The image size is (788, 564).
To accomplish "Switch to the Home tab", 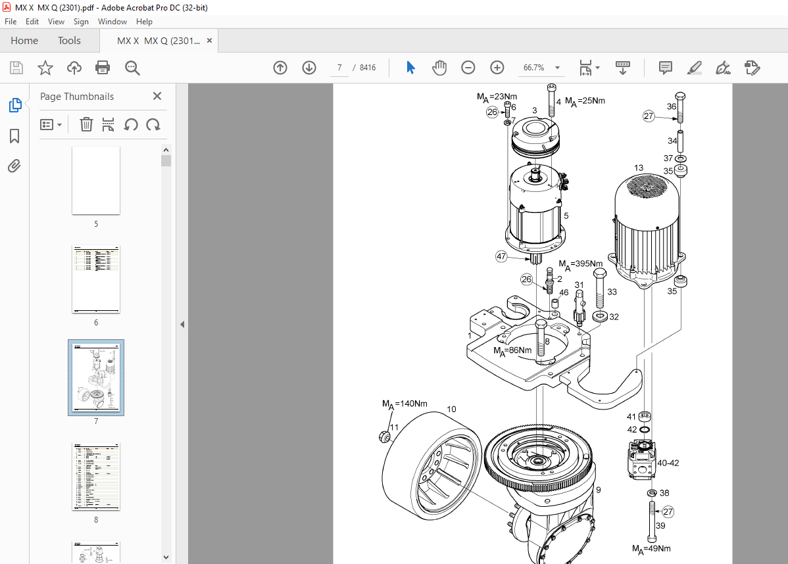I will pyautogui.click(x=24, y=41).
